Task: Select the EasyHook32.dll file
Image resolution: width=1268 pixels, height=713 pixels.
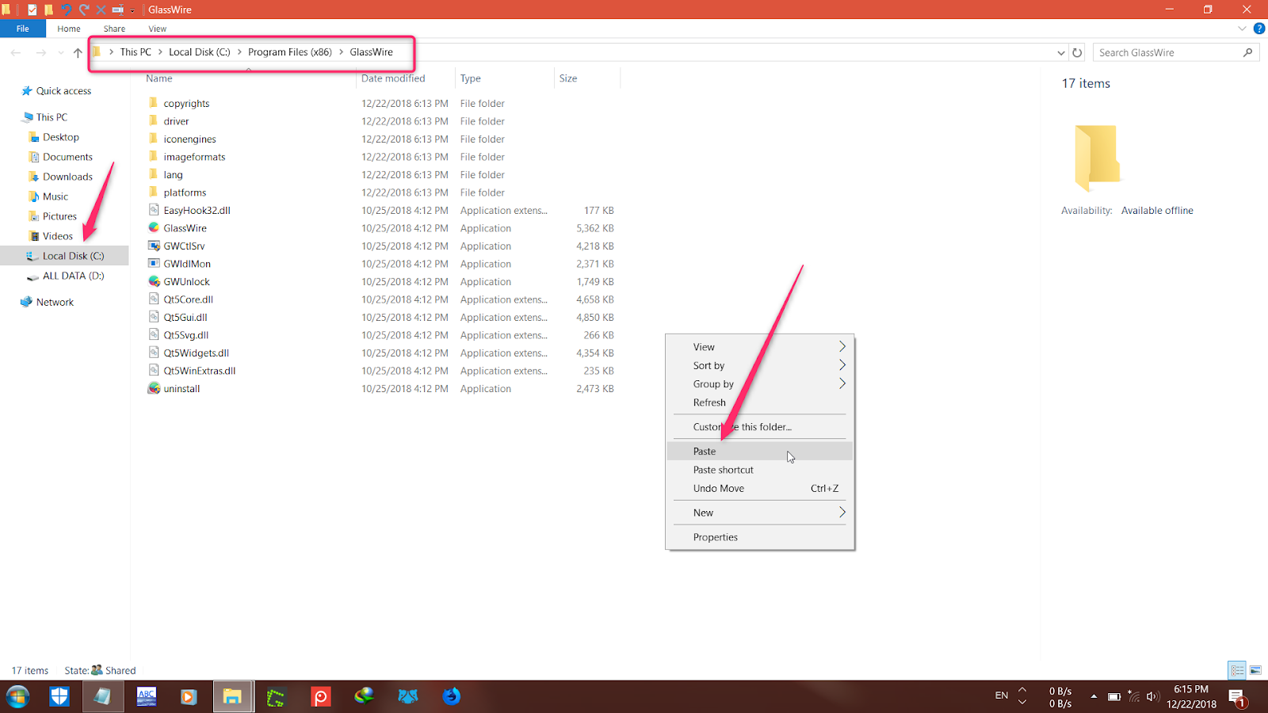Action: point(197,211)
